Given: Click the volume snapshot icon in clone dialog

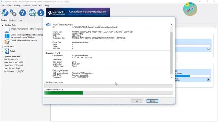Looking at the screenshot, I should point(48,25).
